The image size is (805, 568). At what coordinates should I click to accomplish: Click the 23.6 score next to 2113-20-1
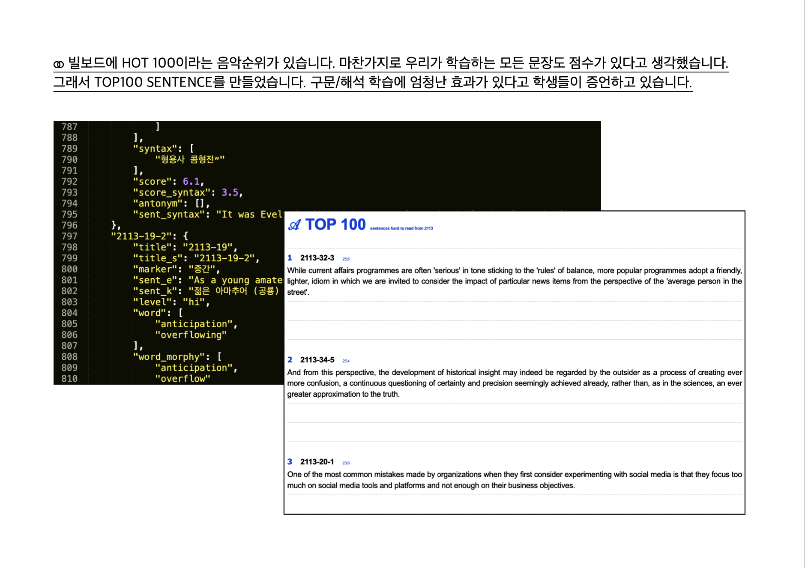[346, 463]
